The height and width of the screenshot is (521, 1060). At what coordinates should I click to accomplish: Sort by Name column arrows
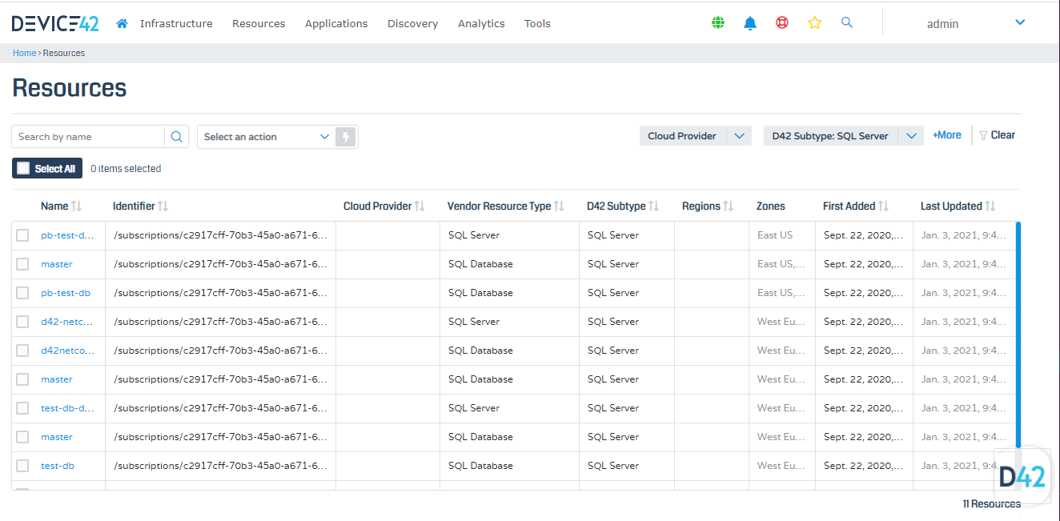coord(77,206)
